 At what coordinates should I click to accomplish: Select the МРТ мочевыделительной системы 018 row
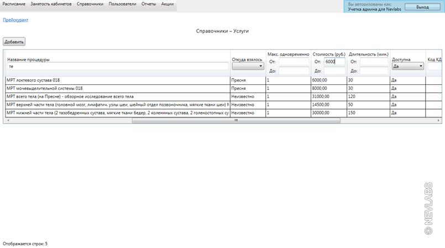pyautogui.click(x=117, y=88)
